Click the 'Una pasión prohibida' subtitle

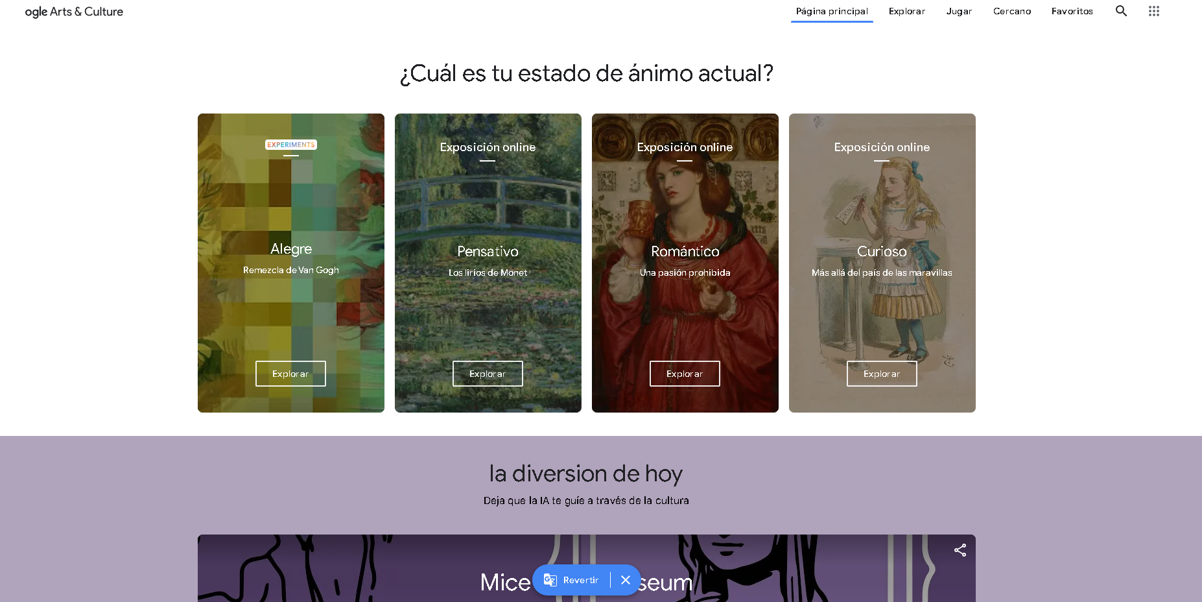pyautogui.click(x=685, y=272)
